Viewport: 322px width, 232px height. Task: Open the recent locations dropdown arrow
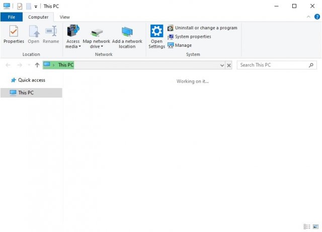29,65
